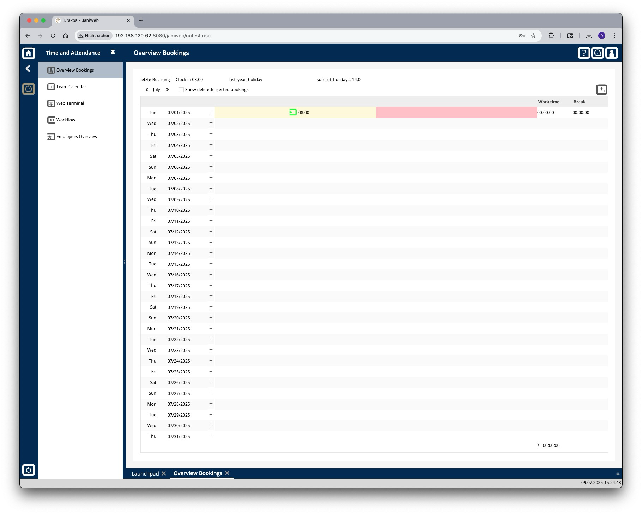The image size is (642, 514).
Task: Enable Show deleted/rejected bookings checkbox
Action: click(x=181, y=90)
